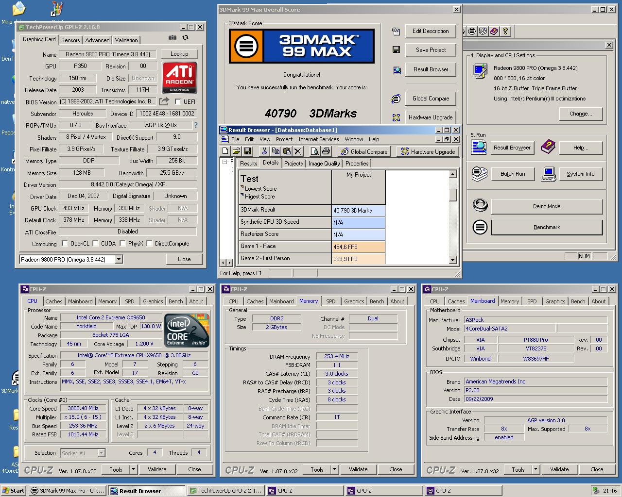Viewport: 622px width, 497px height.
Task: Click the Copy icon in Result Browser toolbar
Action: coord(275,151)
